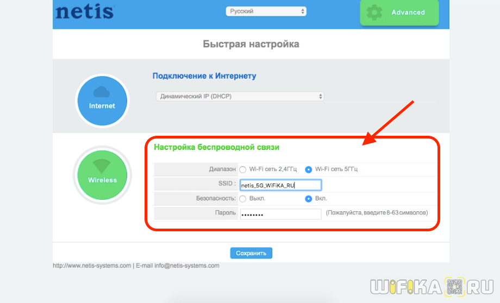Click the Быстрая настройка page heading
500x303 pixels.
click(x=251, y=44)
